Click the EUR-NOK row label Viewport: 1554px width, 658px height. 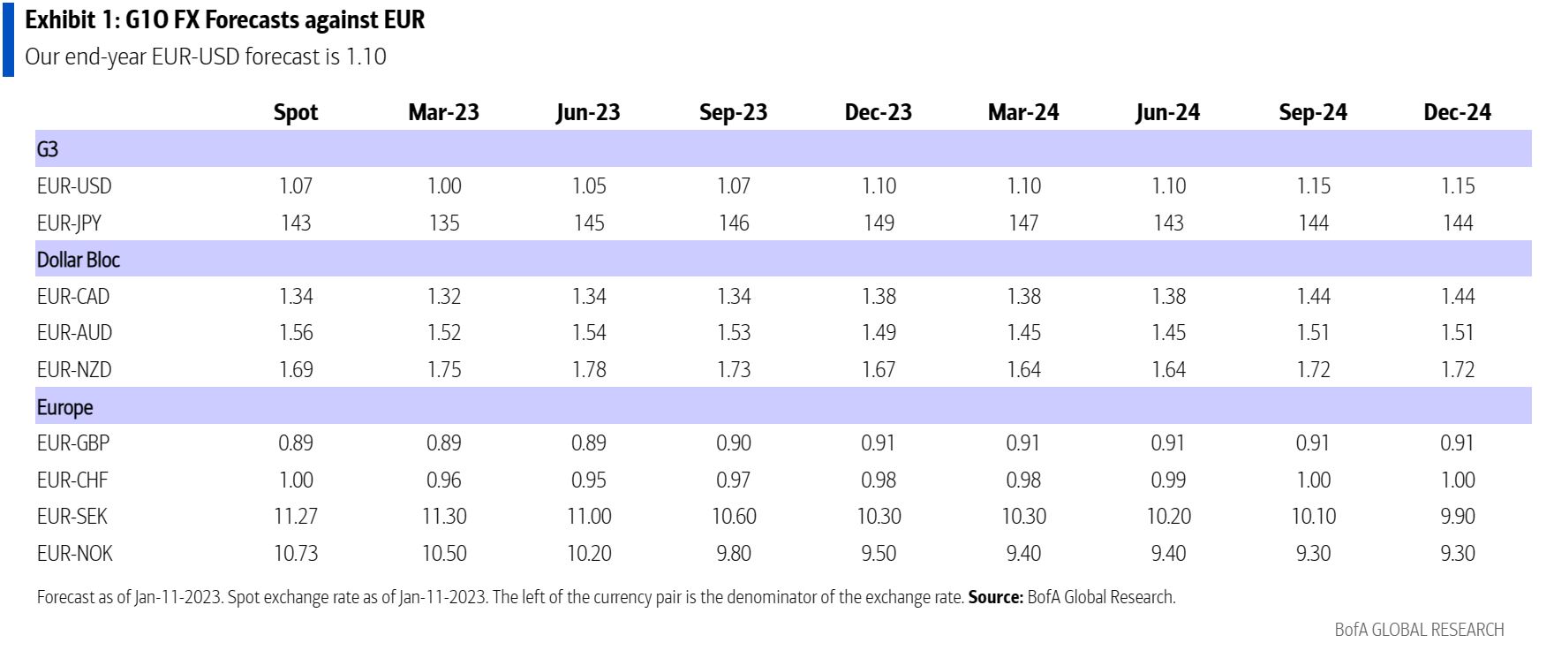pos(75,553)
